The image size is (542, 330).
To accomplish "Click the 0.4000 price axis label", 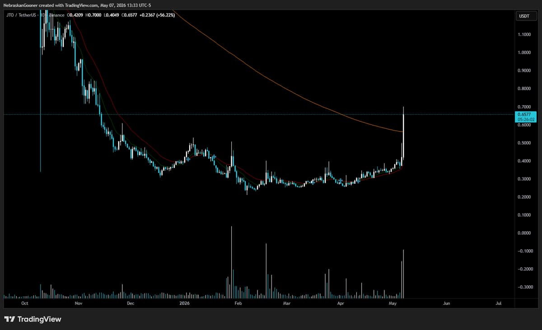I will pyautogui.click(x=524, y=161).
